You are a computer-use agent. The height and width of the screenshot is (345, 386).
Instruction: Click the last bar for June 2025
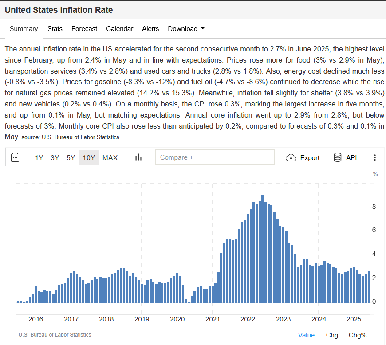click(369, 286)
